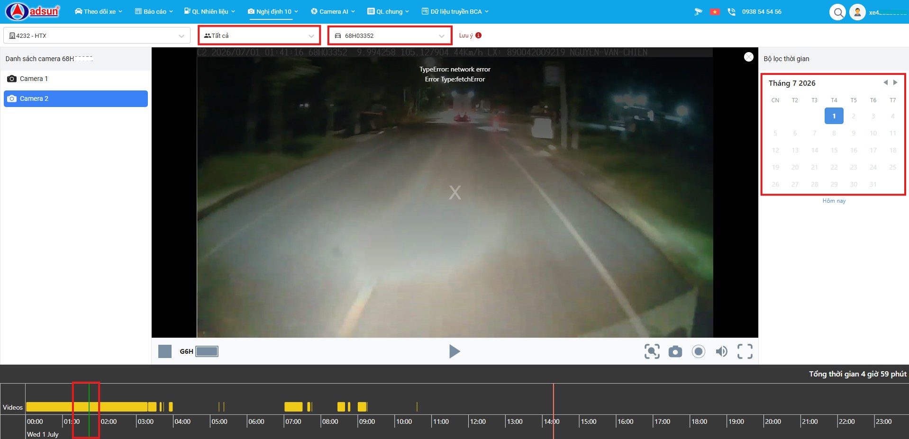Click the Videos timeline row label
The height and width of the screenshot is (439, 909).
pyautogui.click(x=13, y=407)
